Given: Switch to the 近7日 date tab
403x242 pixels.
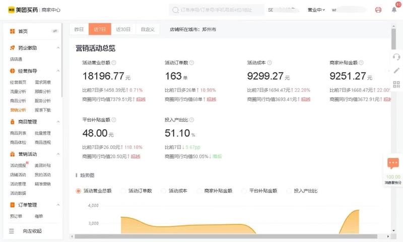Looking at the screenshot, I should [100, 29].
